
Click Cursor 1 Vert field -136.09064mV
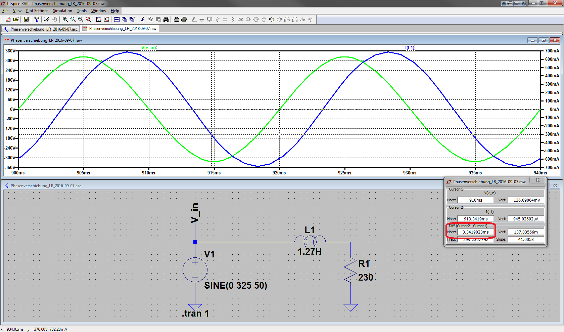(526, 200)
